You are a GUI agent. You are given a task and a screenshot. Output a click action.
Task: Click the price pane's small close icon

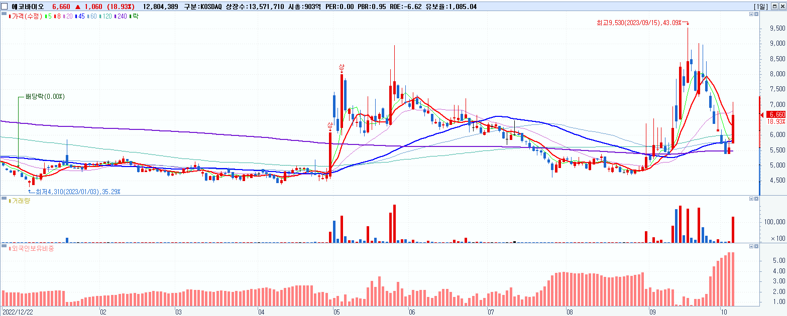tap(756, 15)
